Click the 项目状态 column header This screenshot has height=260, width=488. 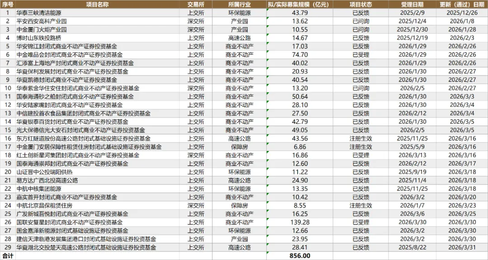361,5
